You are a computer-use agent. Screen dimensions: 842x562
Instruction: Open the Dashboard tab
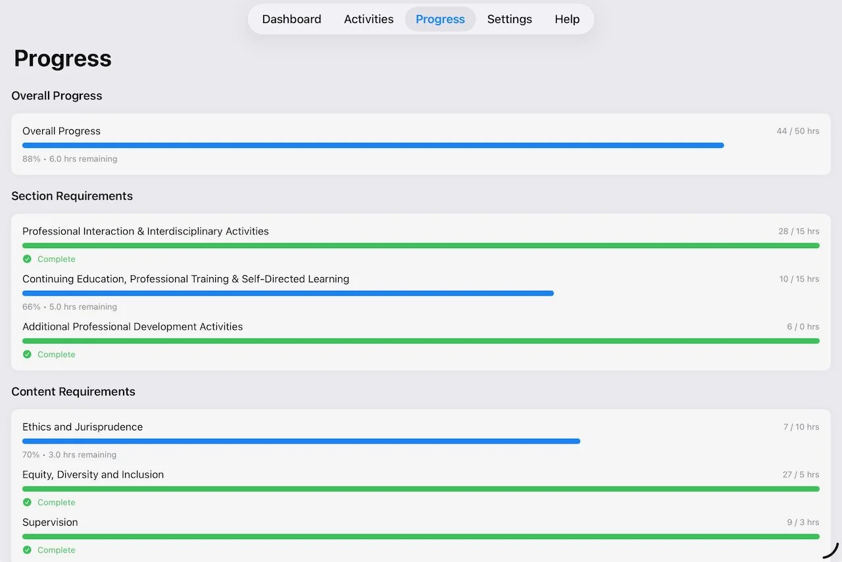(291, 19)
